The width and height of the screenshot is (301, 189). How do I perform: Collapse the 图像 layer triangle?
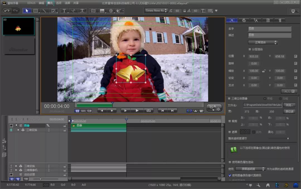coord(16,125)
